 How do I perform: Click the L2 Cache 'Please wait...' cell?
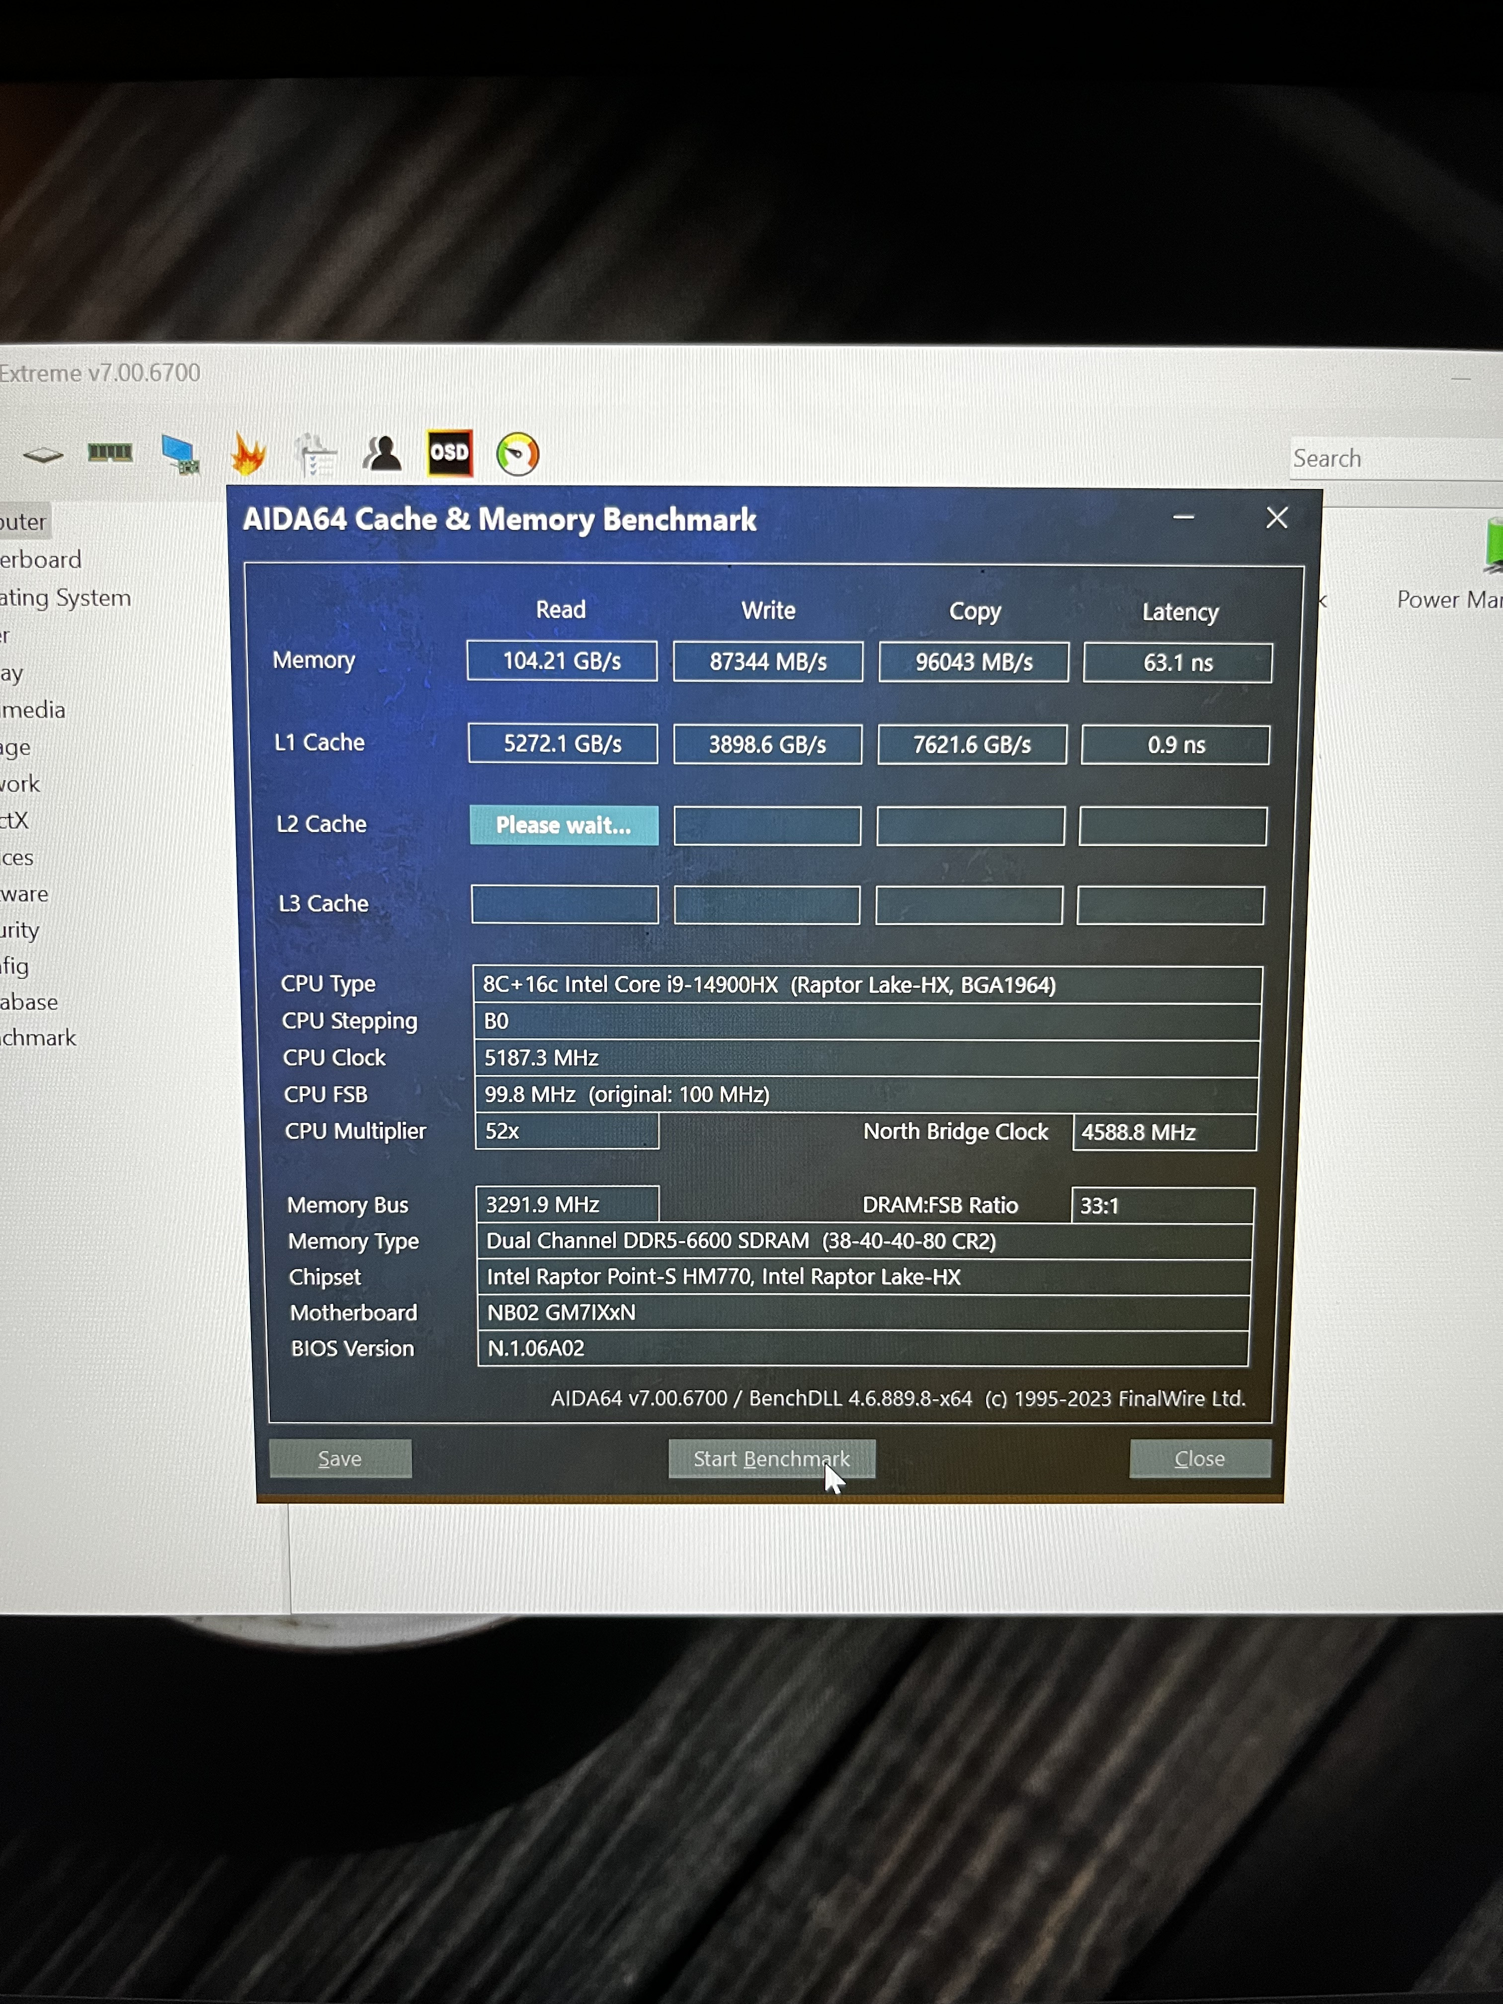click(564, 826)
